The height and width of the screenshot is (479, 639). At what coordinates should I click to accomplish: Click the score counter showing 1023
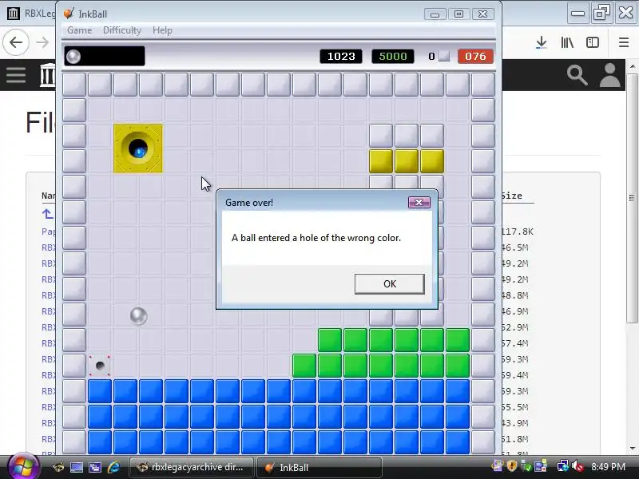point(341,56)
